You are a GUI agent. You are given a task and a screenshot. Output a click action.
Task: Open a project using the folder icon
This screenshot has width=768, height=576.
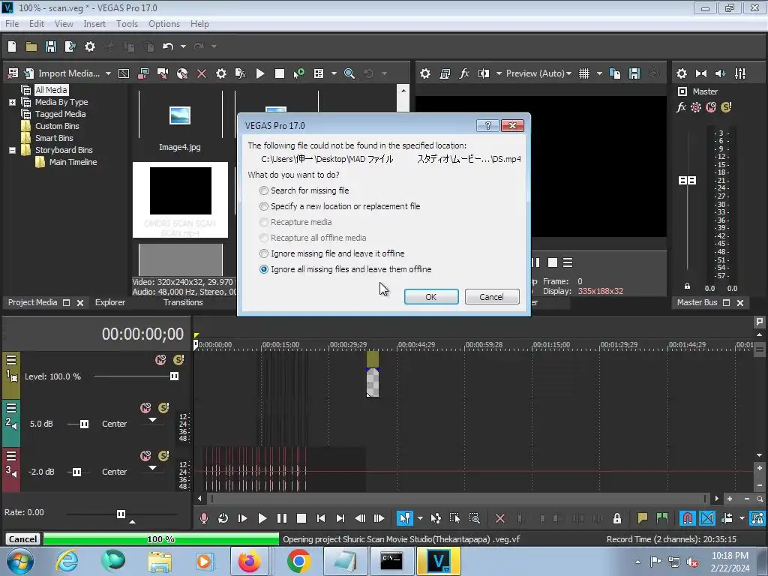(31, 46)
